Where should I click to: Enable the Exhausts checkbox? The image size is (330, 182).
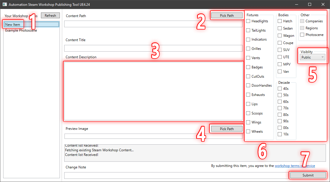pyautogui.click(x=248, y=95)
